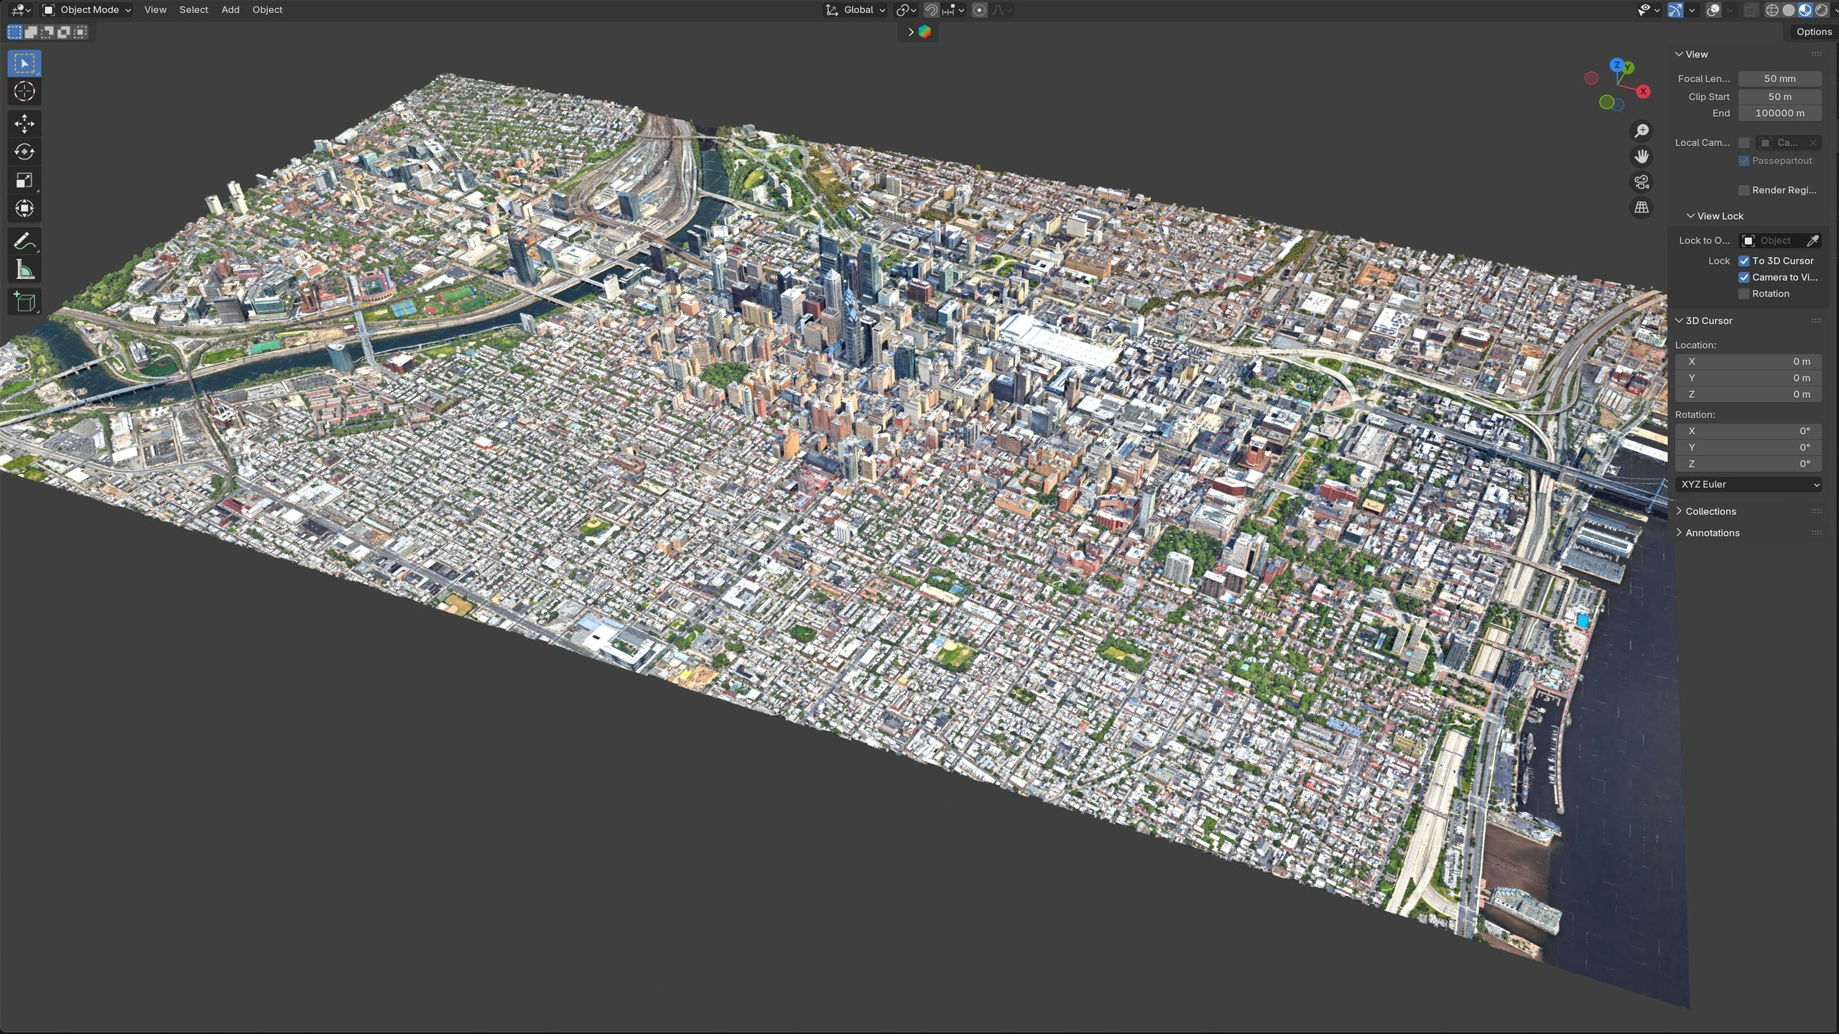Viewport: 1839px width, 1034px height.
Task: Set selection mode to extend
Action: click(x=31, y=32)
